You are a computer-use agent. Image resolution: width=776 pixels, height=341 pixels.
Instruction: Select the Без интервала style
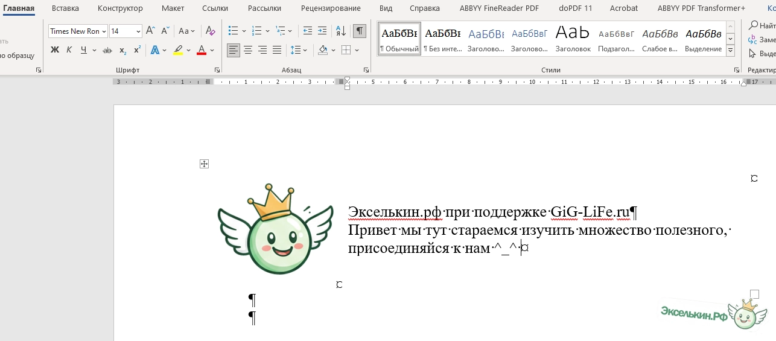coord(442,38)
